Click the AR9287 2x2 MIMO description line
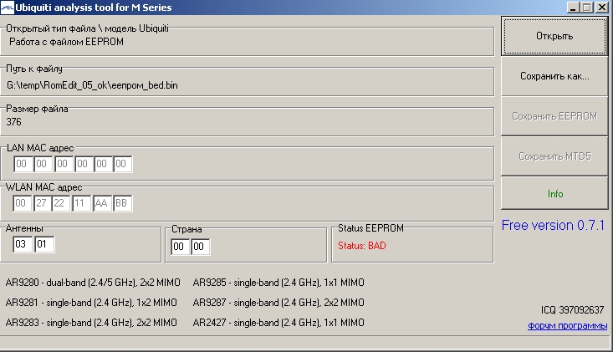 278,303
